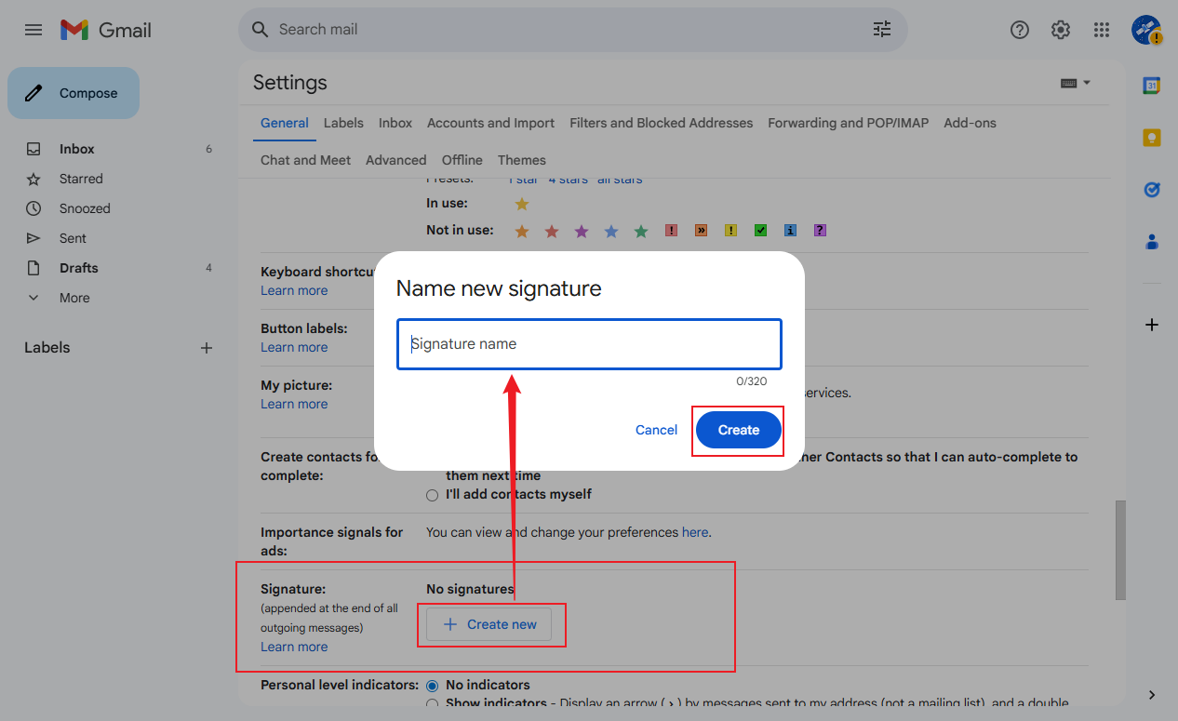This screenshot has height=721, width=1178.
Task: Open the input tools keyboard dropdown
Action: point(1075,83)
